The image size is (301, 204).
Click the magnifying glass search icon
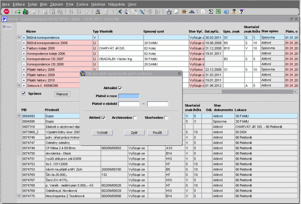[x=142, y=12]
